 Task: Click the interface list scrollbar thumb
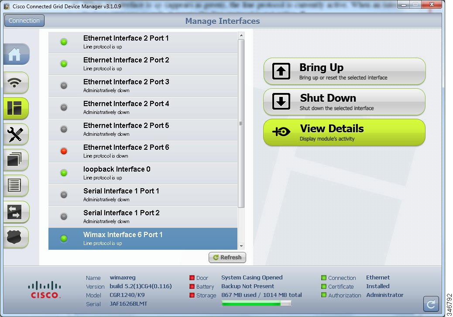pyautogui.click(x=241, y=124)
